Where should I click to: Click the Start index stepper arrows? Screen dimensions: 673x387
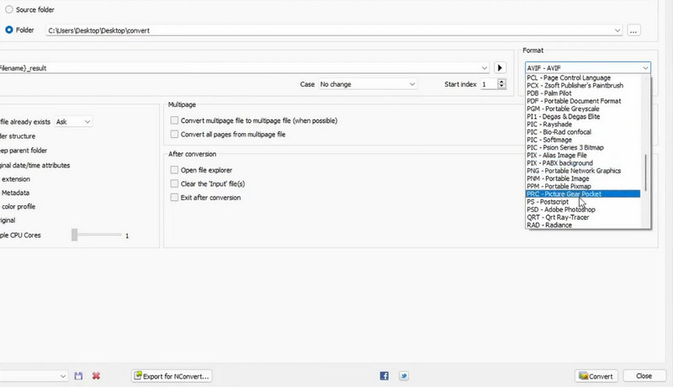pos(501,84)
